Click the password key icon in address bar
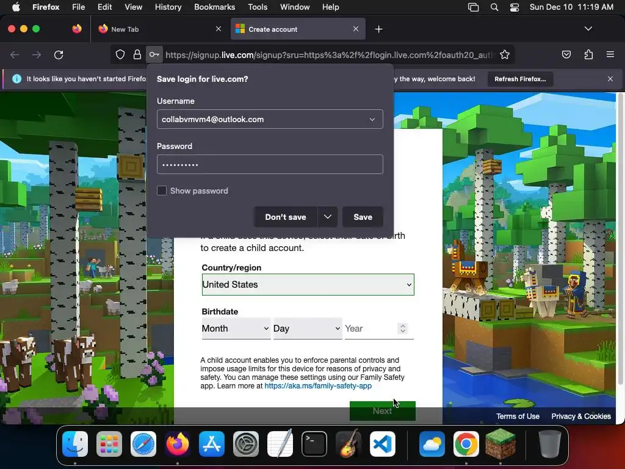Screen dimensions: 625x469 pyautogui.click(x=154, y=54)
